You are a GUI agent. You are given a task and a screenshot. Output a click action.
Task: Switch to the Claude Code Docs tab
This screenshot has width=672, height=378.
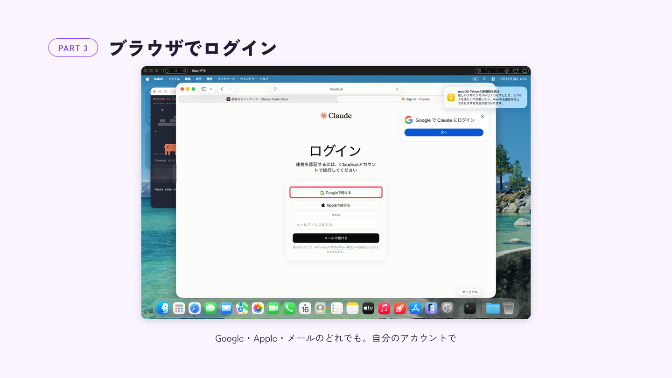(257, 99)
